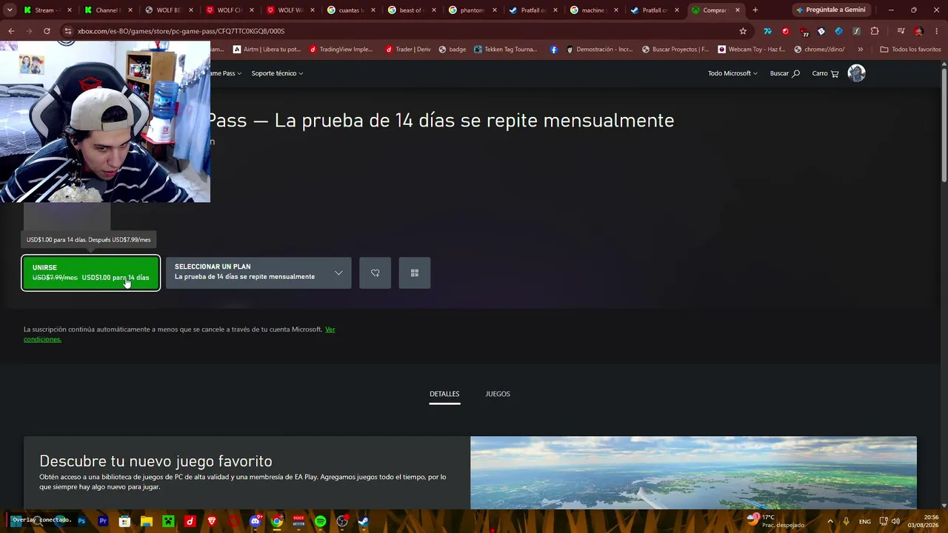Viewport: 948px width, 533px height.
Task: Open the Airtm bookmark
Action: click(x=267, y=50)
